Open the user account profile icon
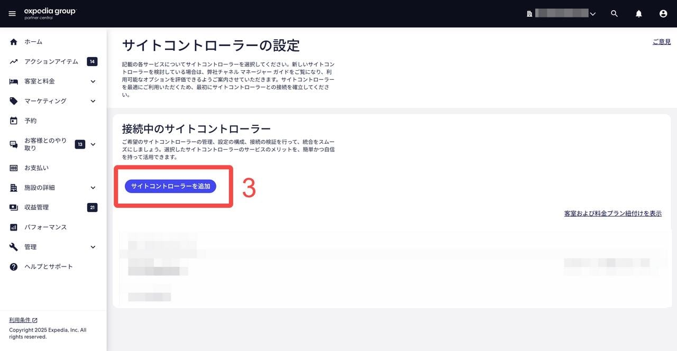677x351 pixels. (663, 14)
